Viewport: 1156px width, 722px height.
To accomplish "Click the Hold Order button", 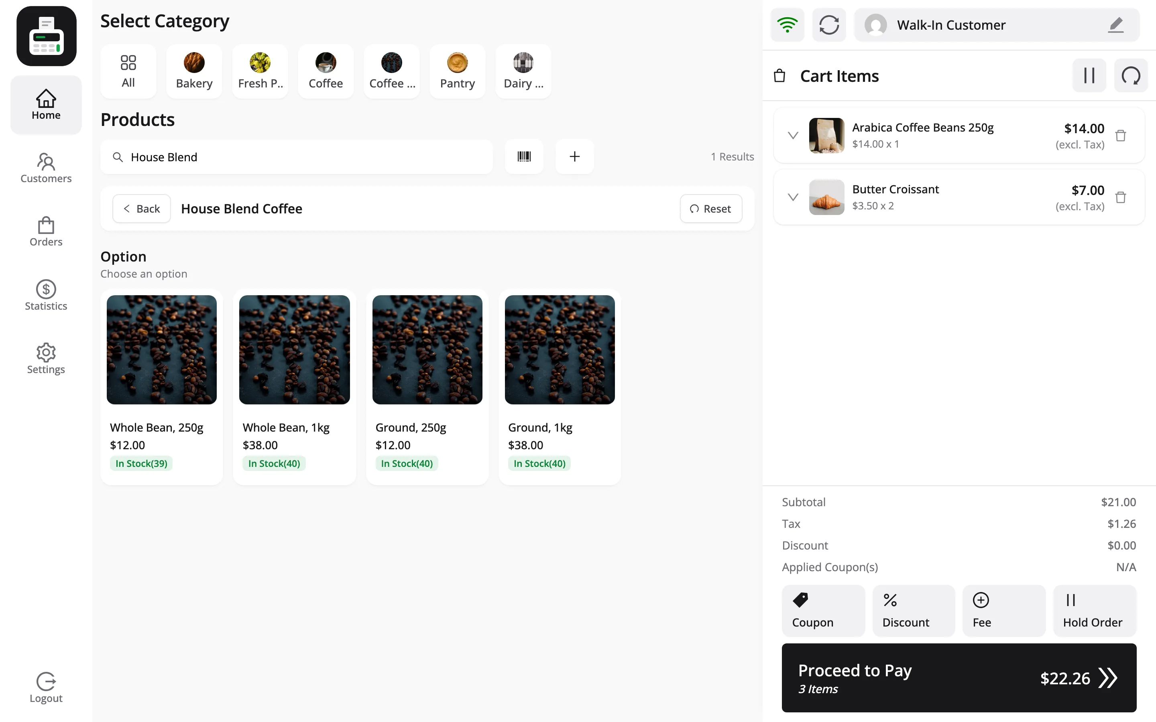I will click(x=1094, y=611).
